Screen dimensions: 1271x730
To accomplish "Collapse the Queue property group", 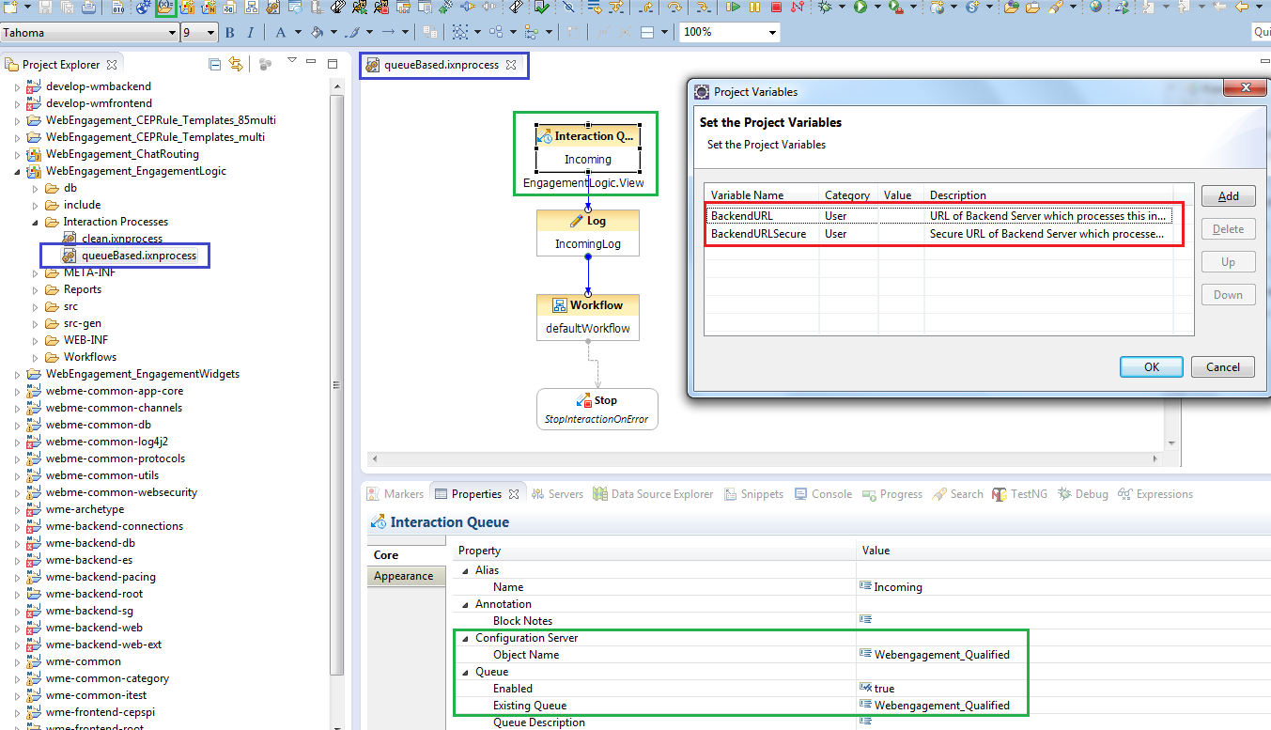I will click(x=464, y=672).
